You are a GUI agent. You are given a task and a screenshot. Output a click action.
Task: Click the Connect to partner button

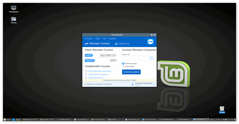[131, 72]
